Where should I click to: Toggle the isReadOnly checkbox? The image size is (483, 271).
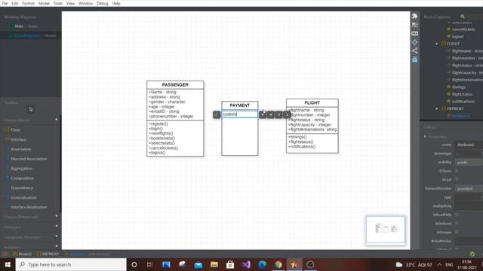[457, 215]
